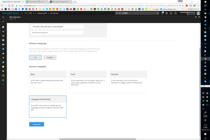The width and height of the screenshot is (210, 140).
Task: Clear the resource search box
Action: point(158,13)
